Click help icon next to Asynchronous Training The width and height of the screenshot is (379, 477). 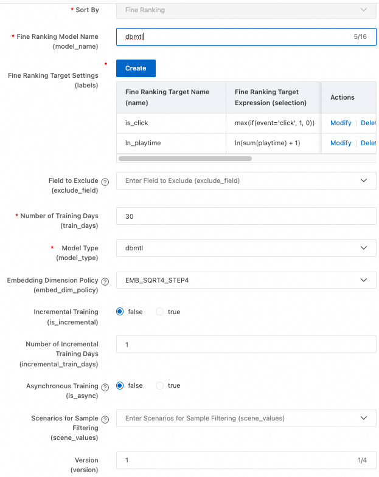click(x=105, y=387)
